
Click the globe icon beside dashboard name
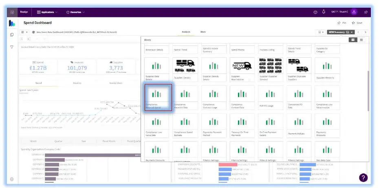[33, 32]
